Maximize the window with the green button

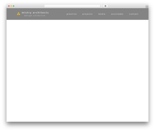pyautogui.click(x=14, y=6)
